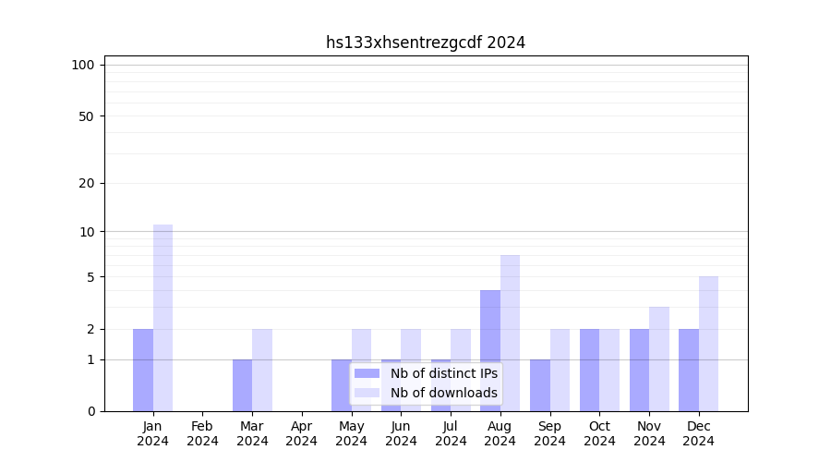Select the August downloads bar
The height and width of the screenshot is (462, 831).
point(510,333)
